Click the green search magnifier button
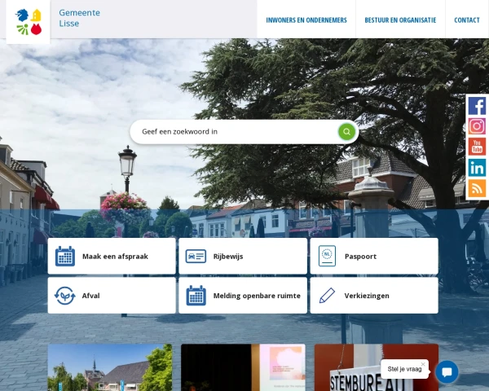Image resolution: width=489 pixels, height=391 pixels. (346, 131)
